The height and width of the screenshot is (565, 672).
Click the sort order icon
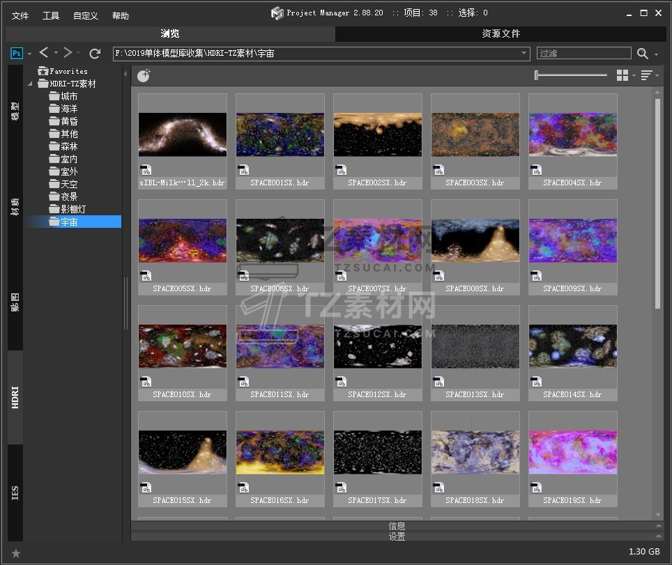pyautogui.click(x=646, y=75)
